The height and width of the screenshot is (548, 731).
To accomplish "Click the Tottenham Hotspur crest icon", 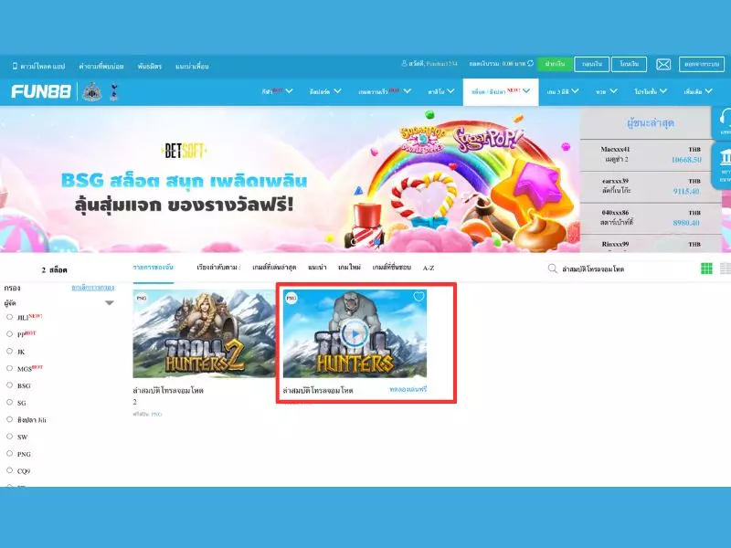I will pyautogui.click(x=113, y=92).
